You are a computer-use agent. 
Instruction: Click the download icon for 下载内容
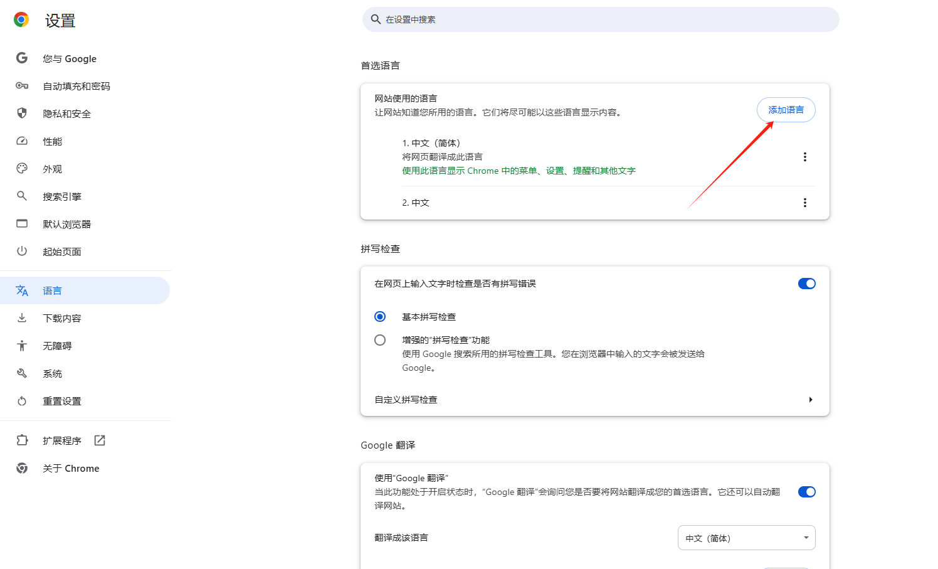[22, 318]
